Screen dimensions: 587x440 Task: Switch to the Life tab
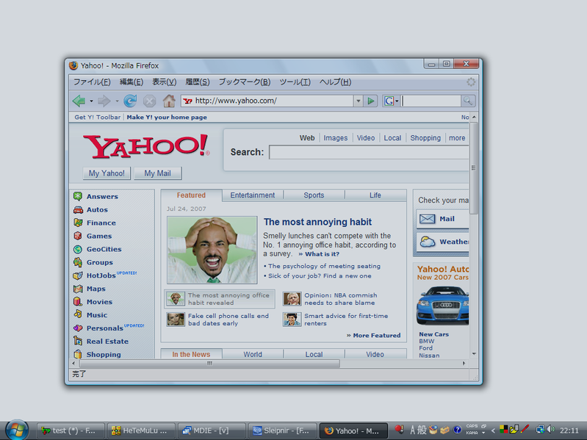(x=375, y=195)
